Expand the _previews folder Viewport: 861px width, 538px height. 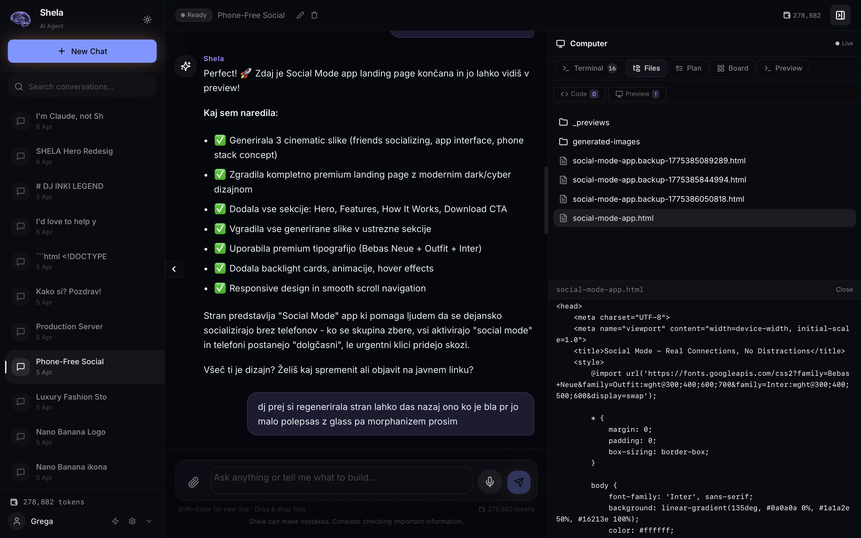click(591, 122)
